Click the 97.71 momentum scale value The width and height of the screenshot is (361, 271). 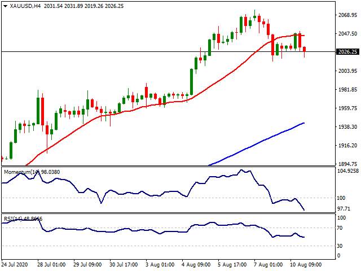344,208
